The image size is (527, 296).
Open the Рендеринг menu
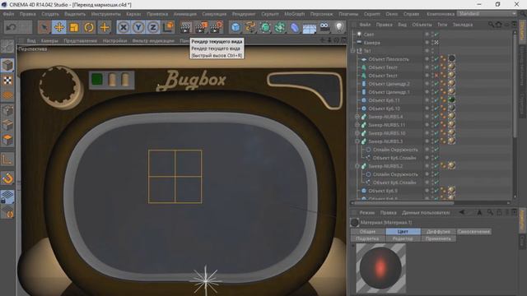[244, 14]
